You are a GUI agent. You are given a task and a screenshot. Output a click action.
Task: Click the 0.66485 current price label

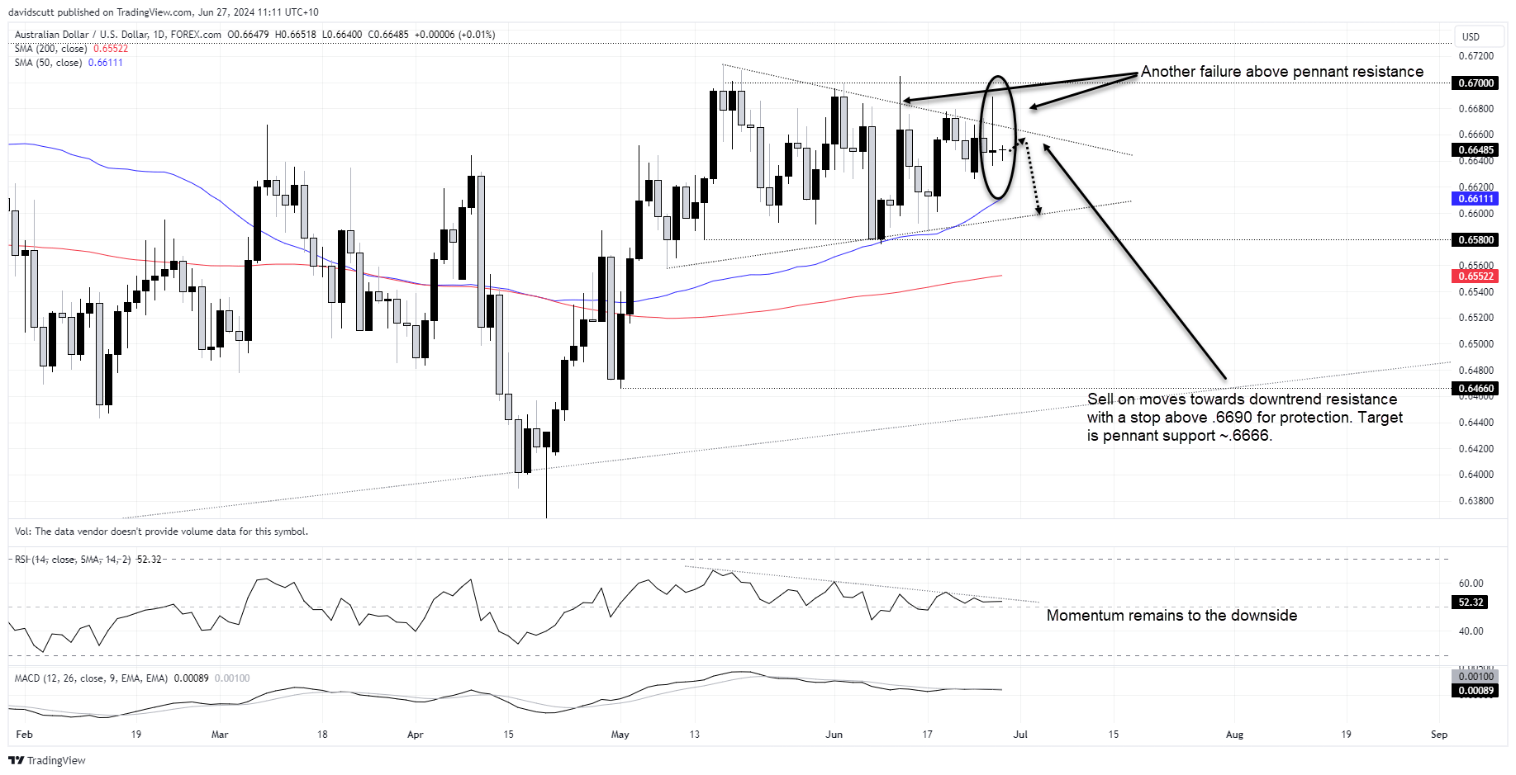(x=1476, y=150)
